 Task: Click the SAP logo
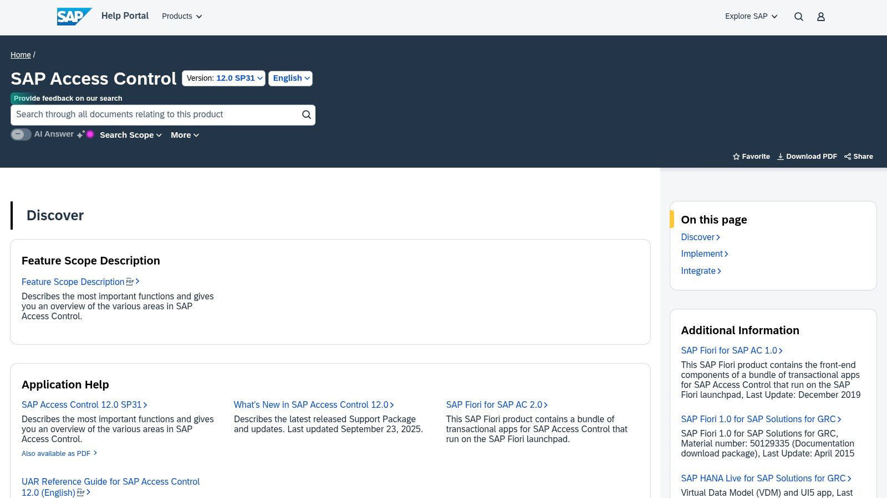coord(74,17)
